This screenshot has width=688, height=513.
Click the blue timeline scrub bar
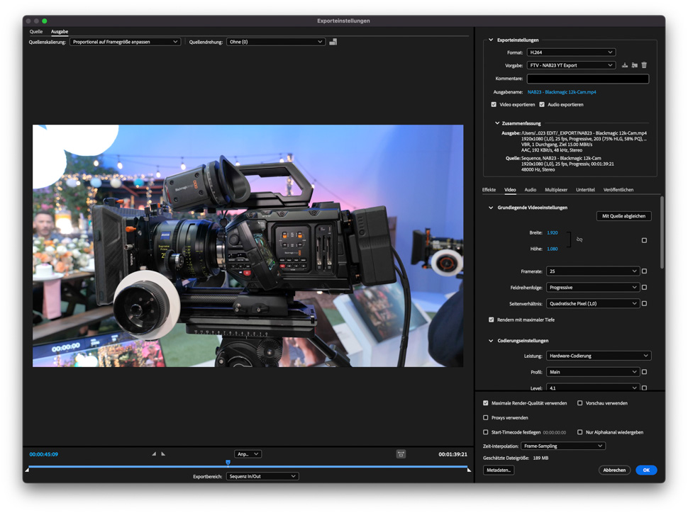(248, 467)
